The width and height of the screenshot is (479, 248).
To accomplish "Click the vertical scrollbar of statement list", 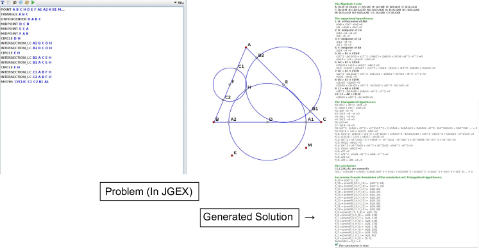I will click(x=185, y=90).
